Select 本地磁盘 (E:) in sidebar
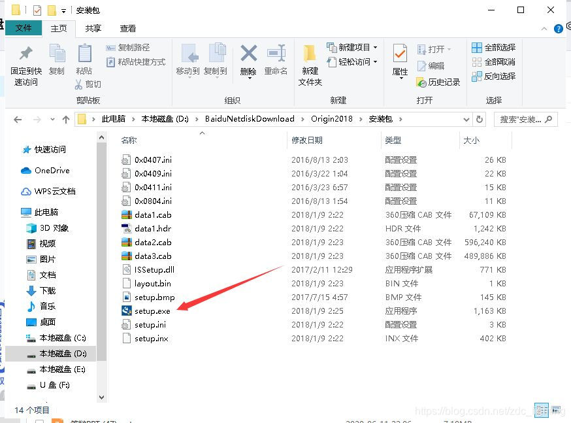 [x=56, y=369]
